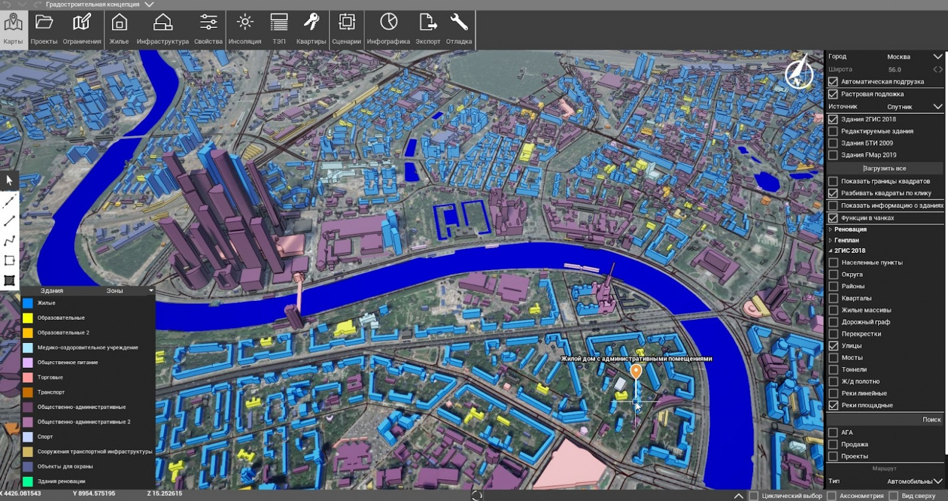Click the Функции в чанках checkbox

click(833, 218)
